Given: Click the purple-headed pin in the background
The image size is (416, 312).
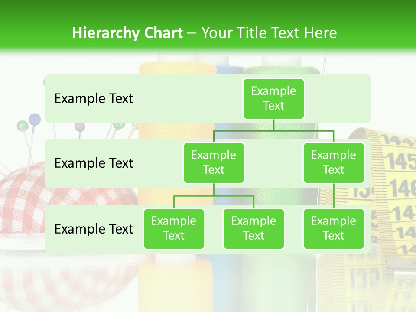Looking at the screenshot, I should [x=80, y=127].
